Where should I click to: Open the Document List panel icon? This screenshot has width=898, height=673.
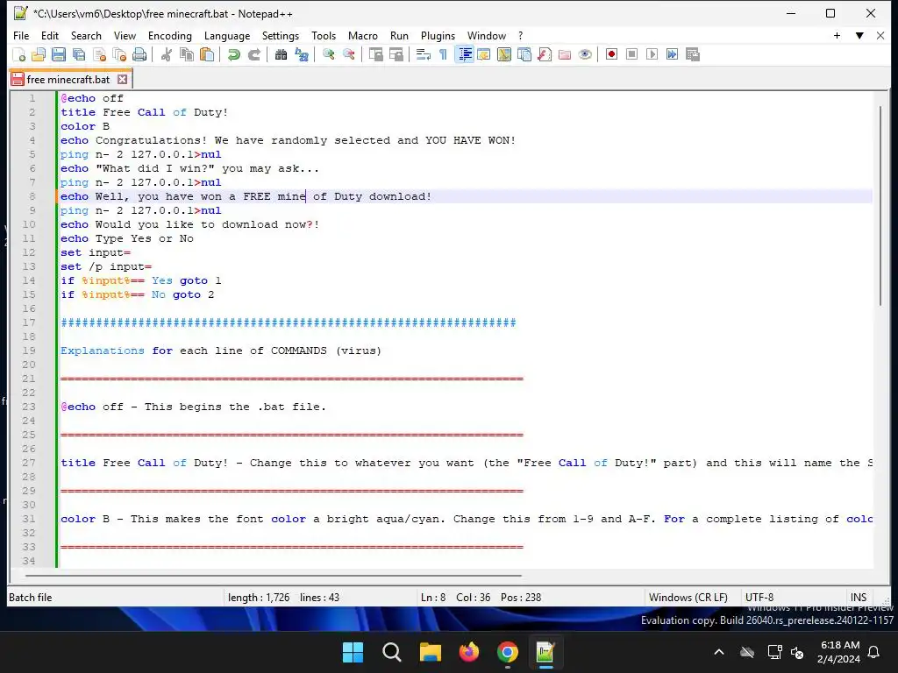tap(524, 54)
